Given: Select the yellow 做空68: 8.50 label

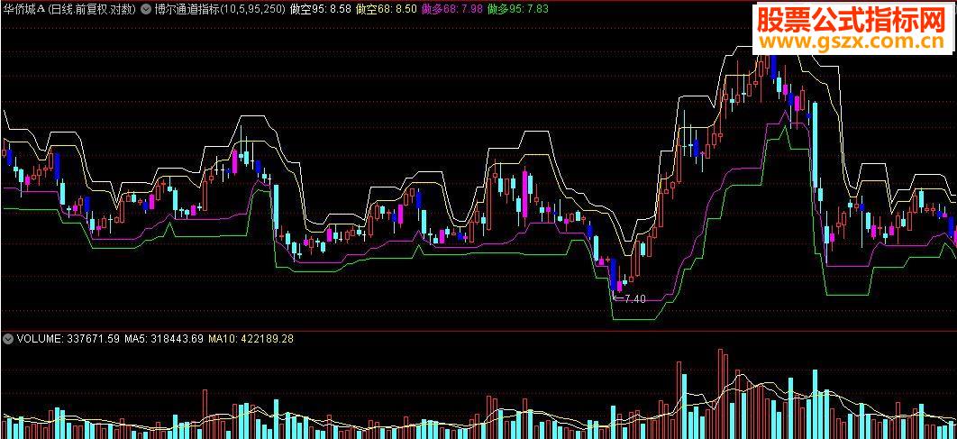Looking at the screenshot, I should click(387, 9).
